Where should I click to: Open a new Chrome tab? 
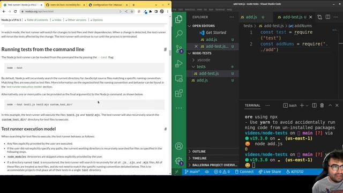click(133, 5)
